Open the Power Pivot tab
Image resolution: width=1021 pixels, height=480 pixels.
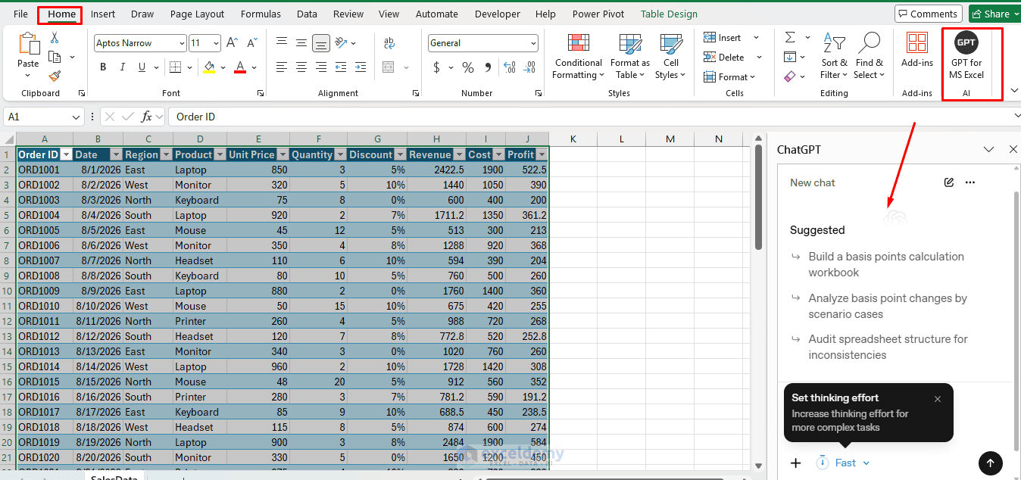click(598, 14)
